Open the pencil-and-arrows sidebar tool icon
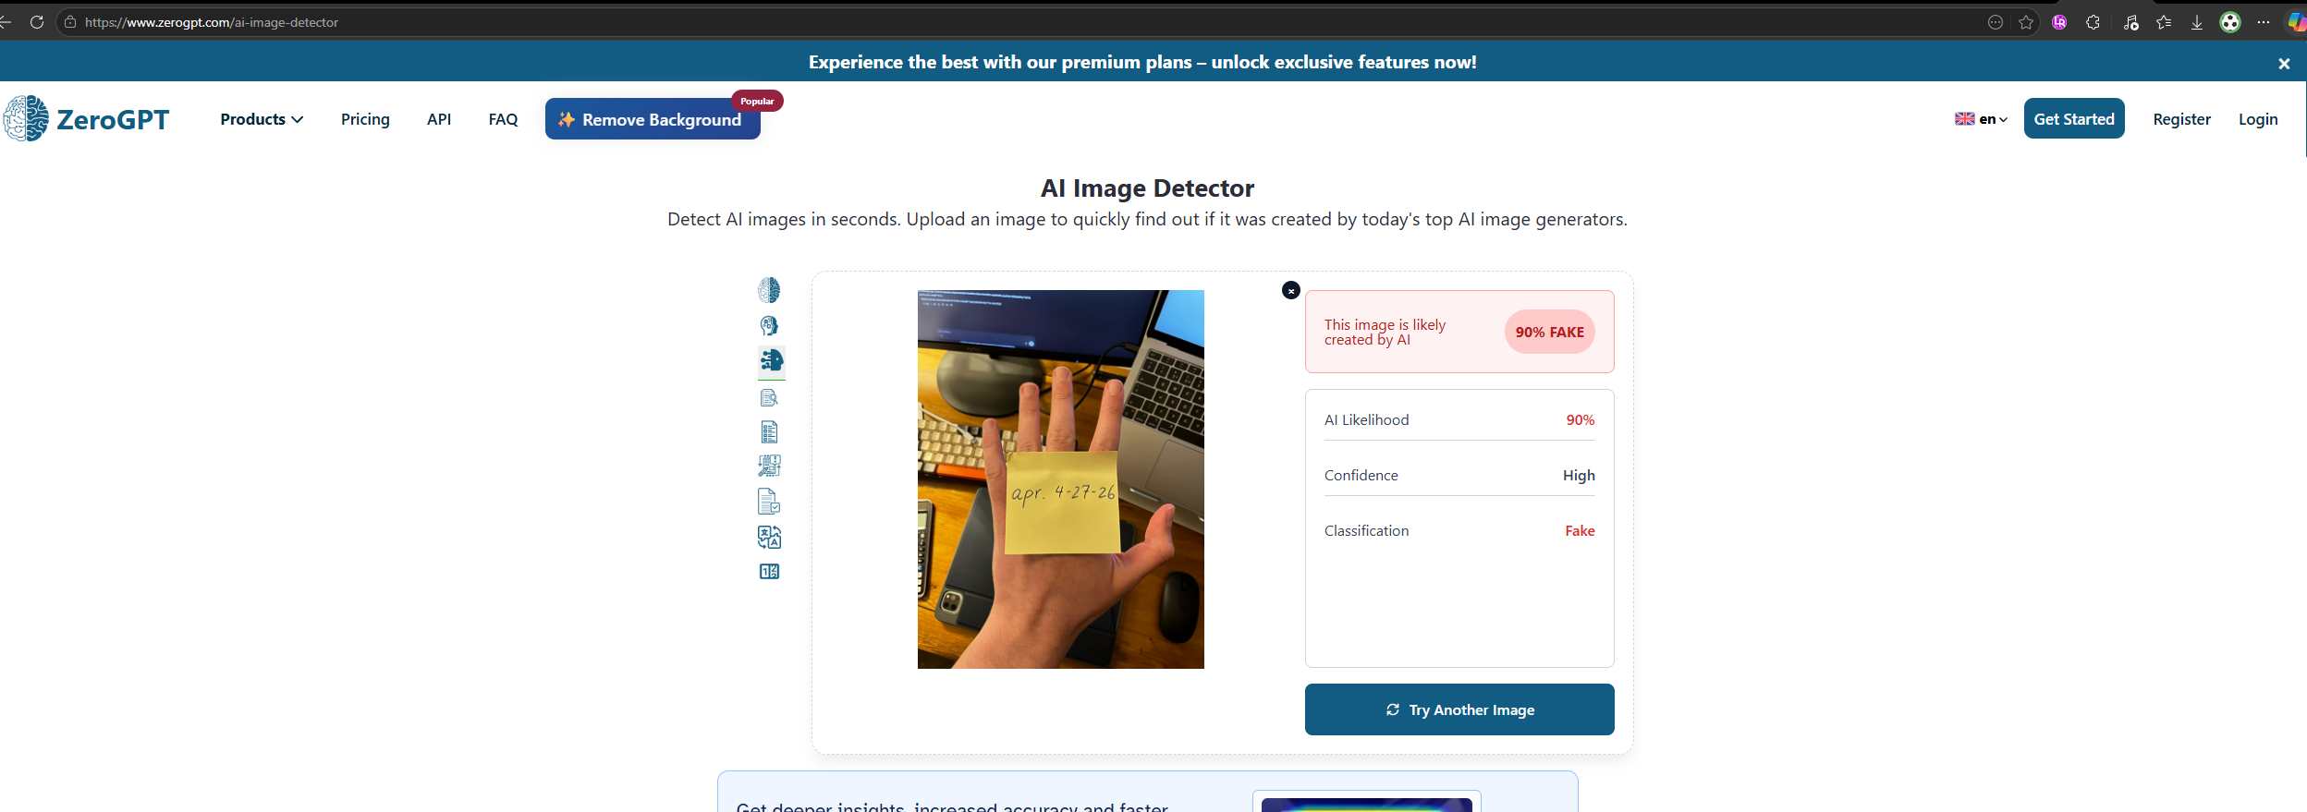2307x812 pixels. coord(769,466)
